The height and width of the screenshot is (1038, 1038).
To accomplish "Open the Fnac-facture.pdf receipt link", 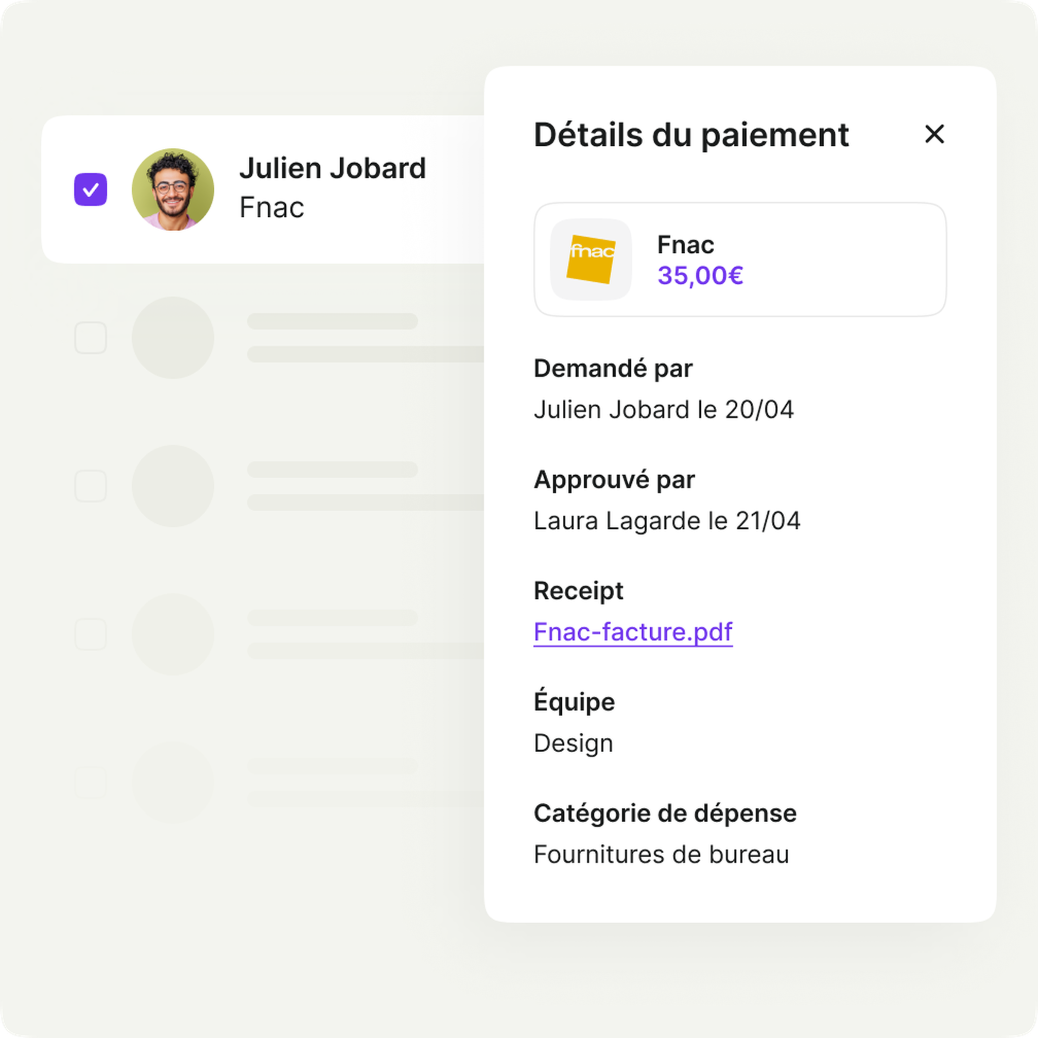I will click(632, 632).
